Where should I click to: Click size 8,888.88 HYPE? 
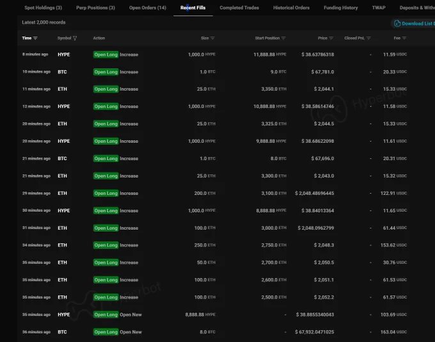[200, 314]
